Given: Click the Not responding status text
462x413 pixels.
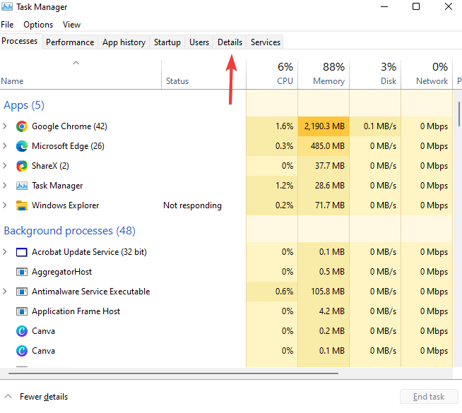Looking at the screenshot, I should [192, 205].
